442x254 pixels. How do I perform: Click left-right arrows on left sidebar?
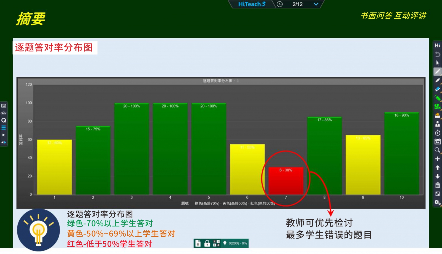click(x=4, y=142)
